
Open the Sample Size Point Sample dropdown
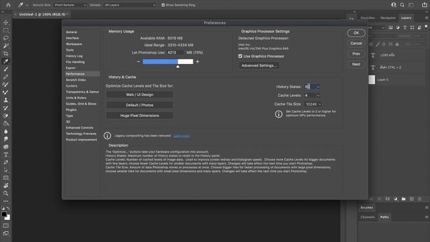coord(70,5)
